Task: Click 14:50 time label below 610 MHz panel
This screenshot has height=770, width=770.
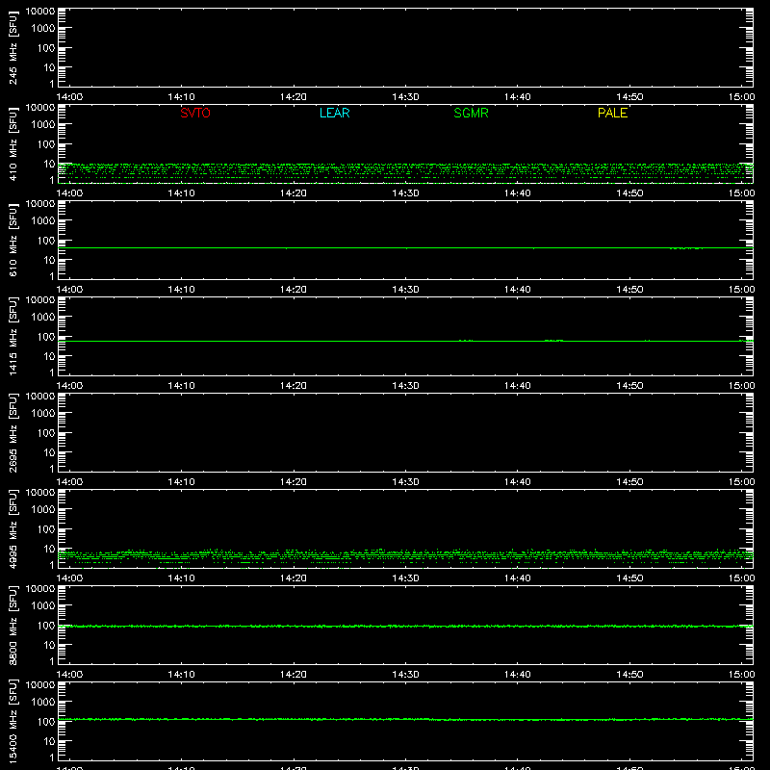Action: click(629, 290)
